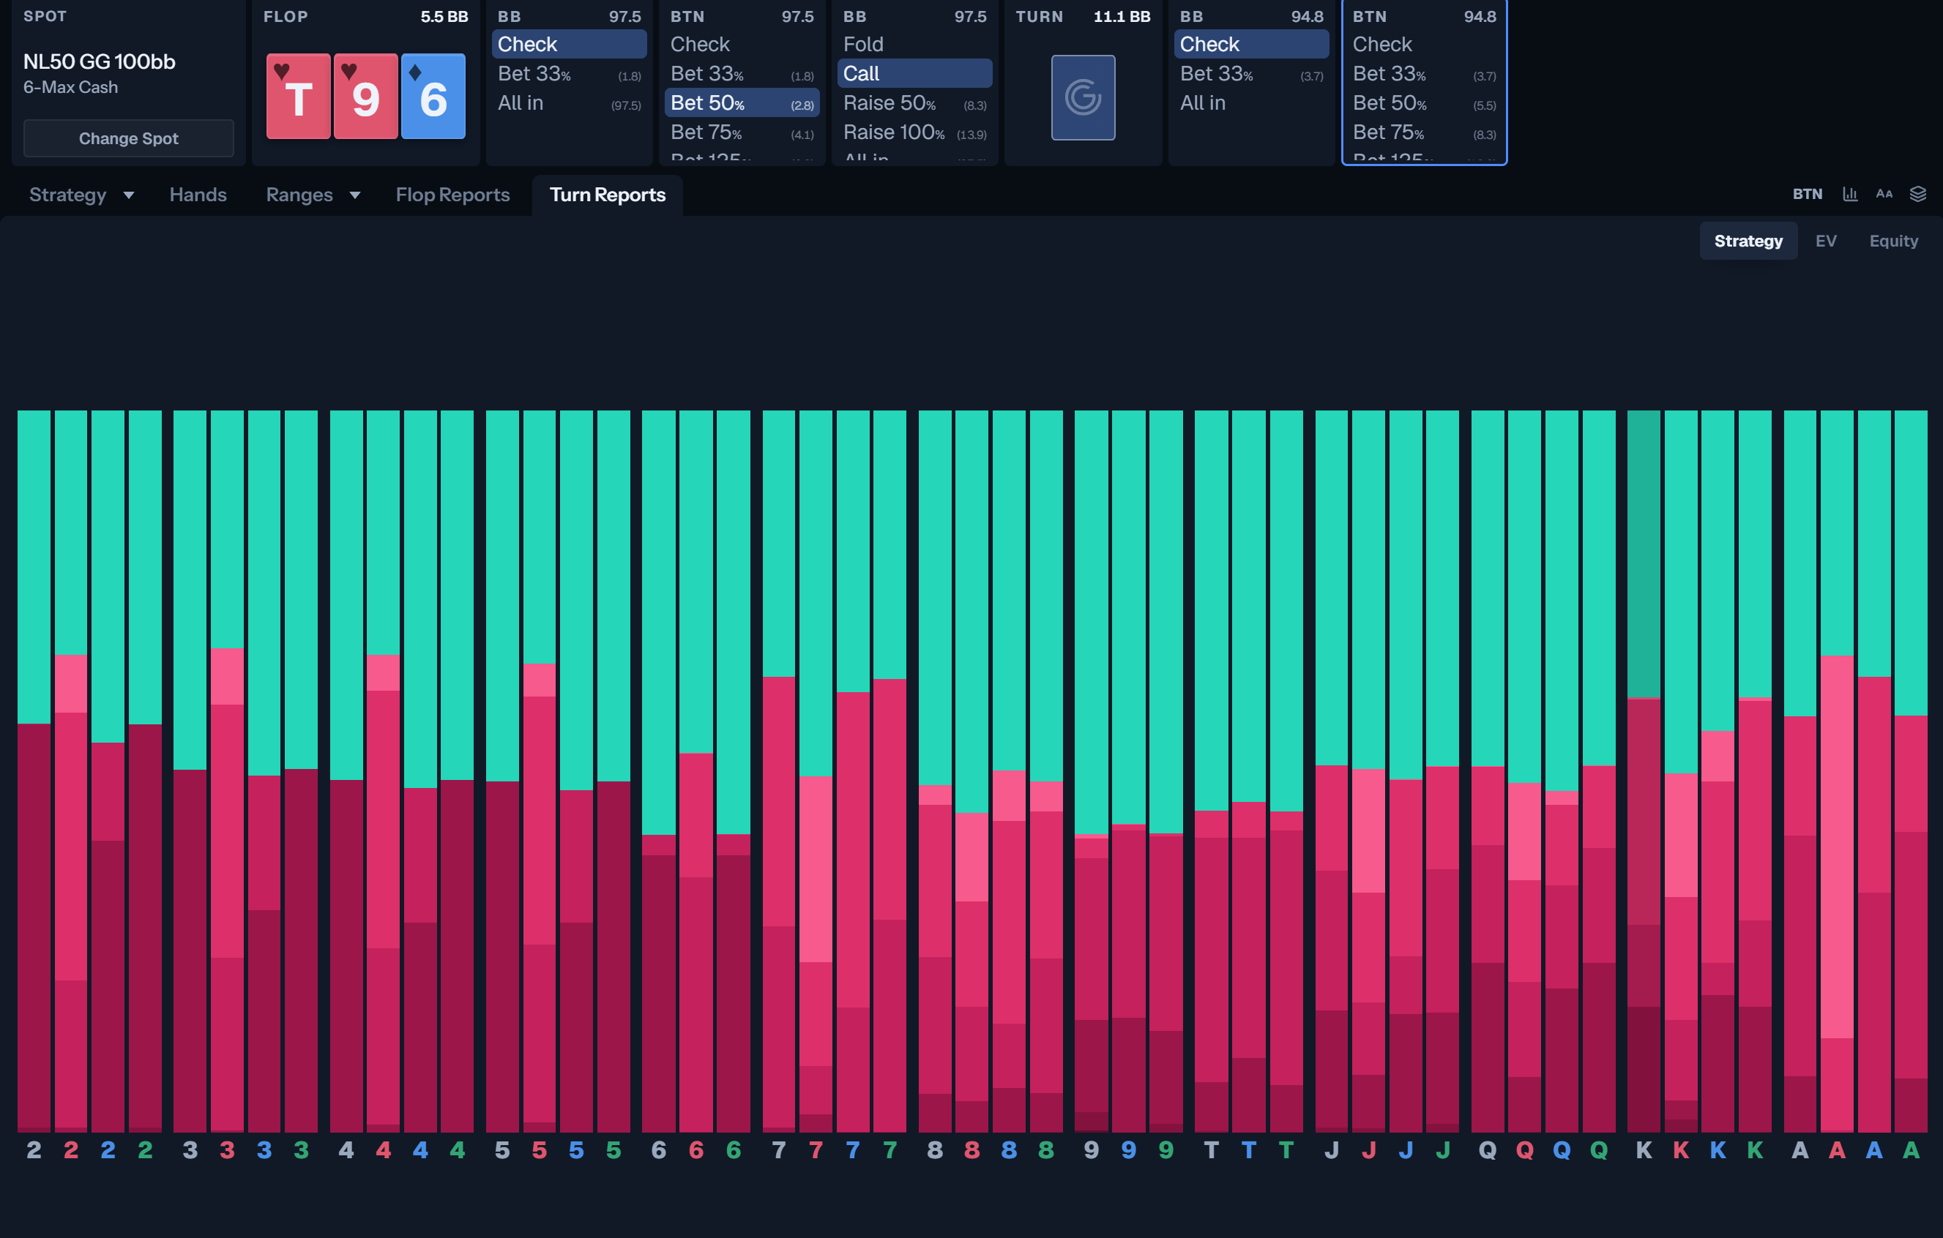Click the heart Ace strategy bar
1943x1238 pixels.
pyautogui.click(x=1837, y=770)
